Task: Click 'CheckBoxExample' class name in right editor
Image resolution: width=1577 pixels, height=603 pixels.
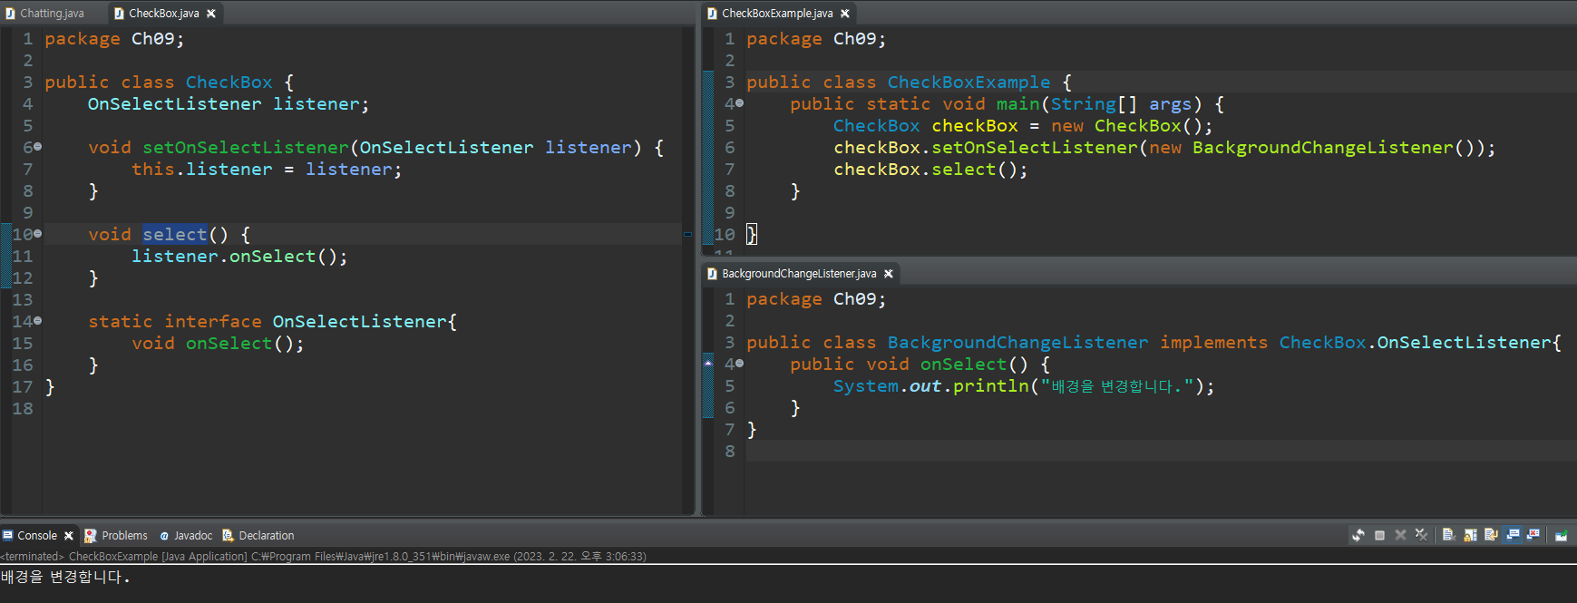Action: 969,82
